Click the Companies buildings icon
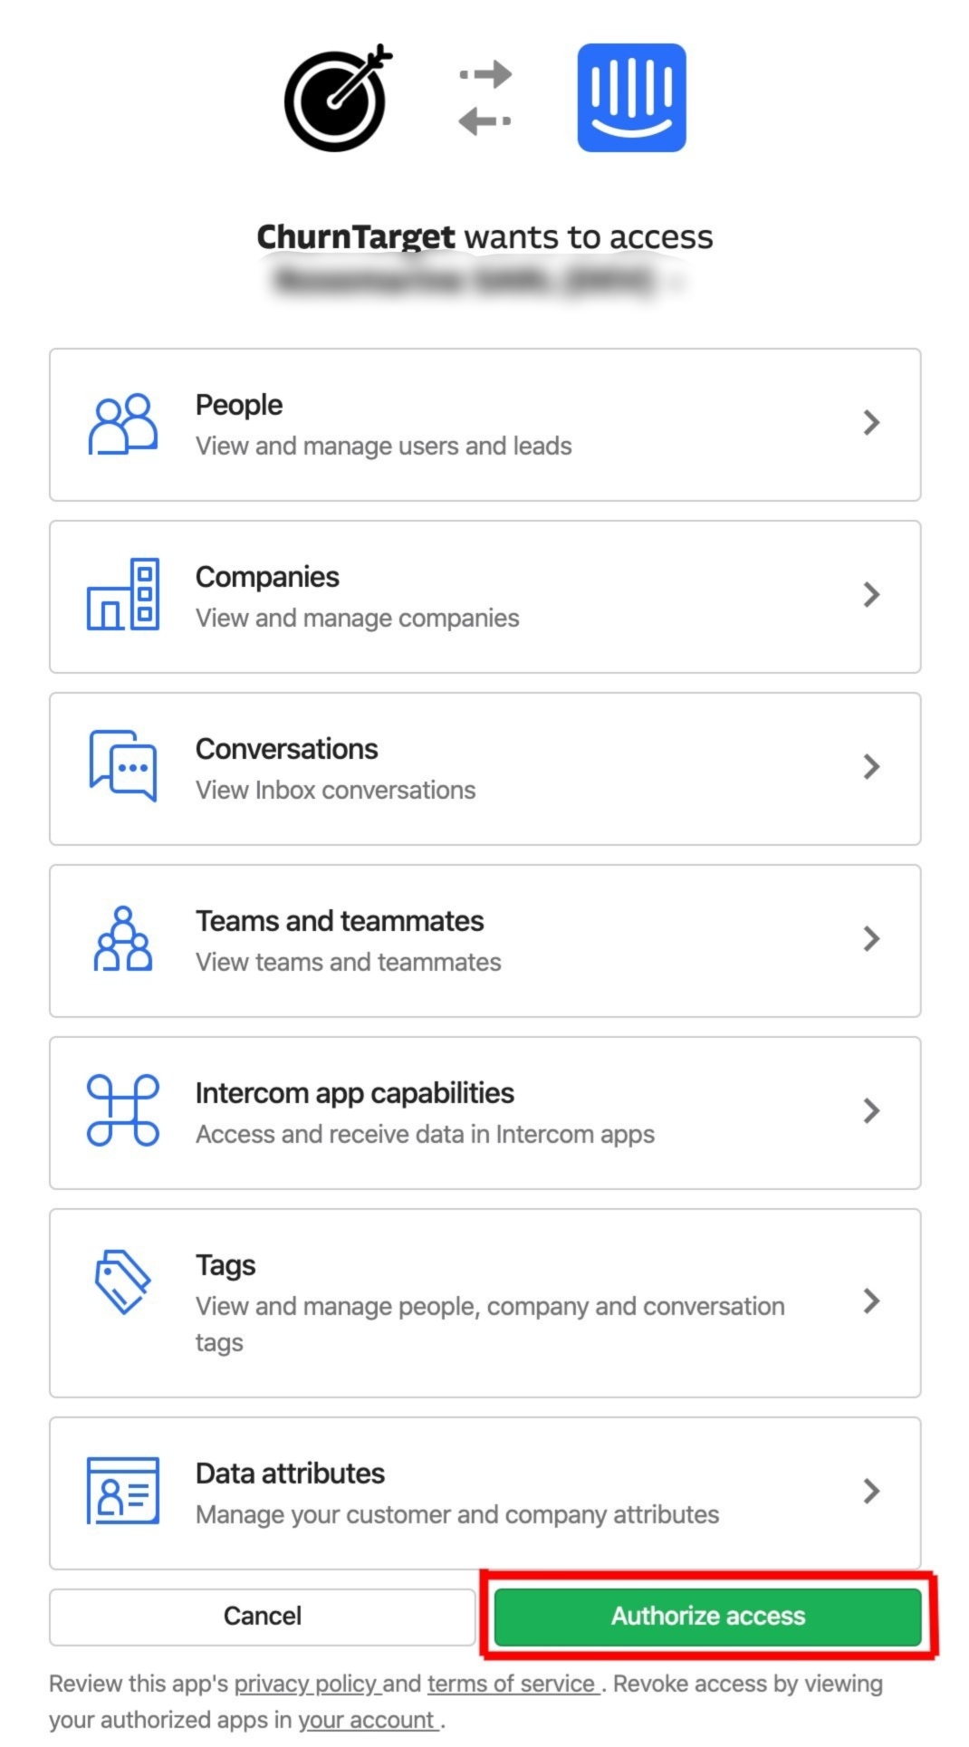Image resolution: width=969 pixels, height=1747 pixels. click(123, 594)
